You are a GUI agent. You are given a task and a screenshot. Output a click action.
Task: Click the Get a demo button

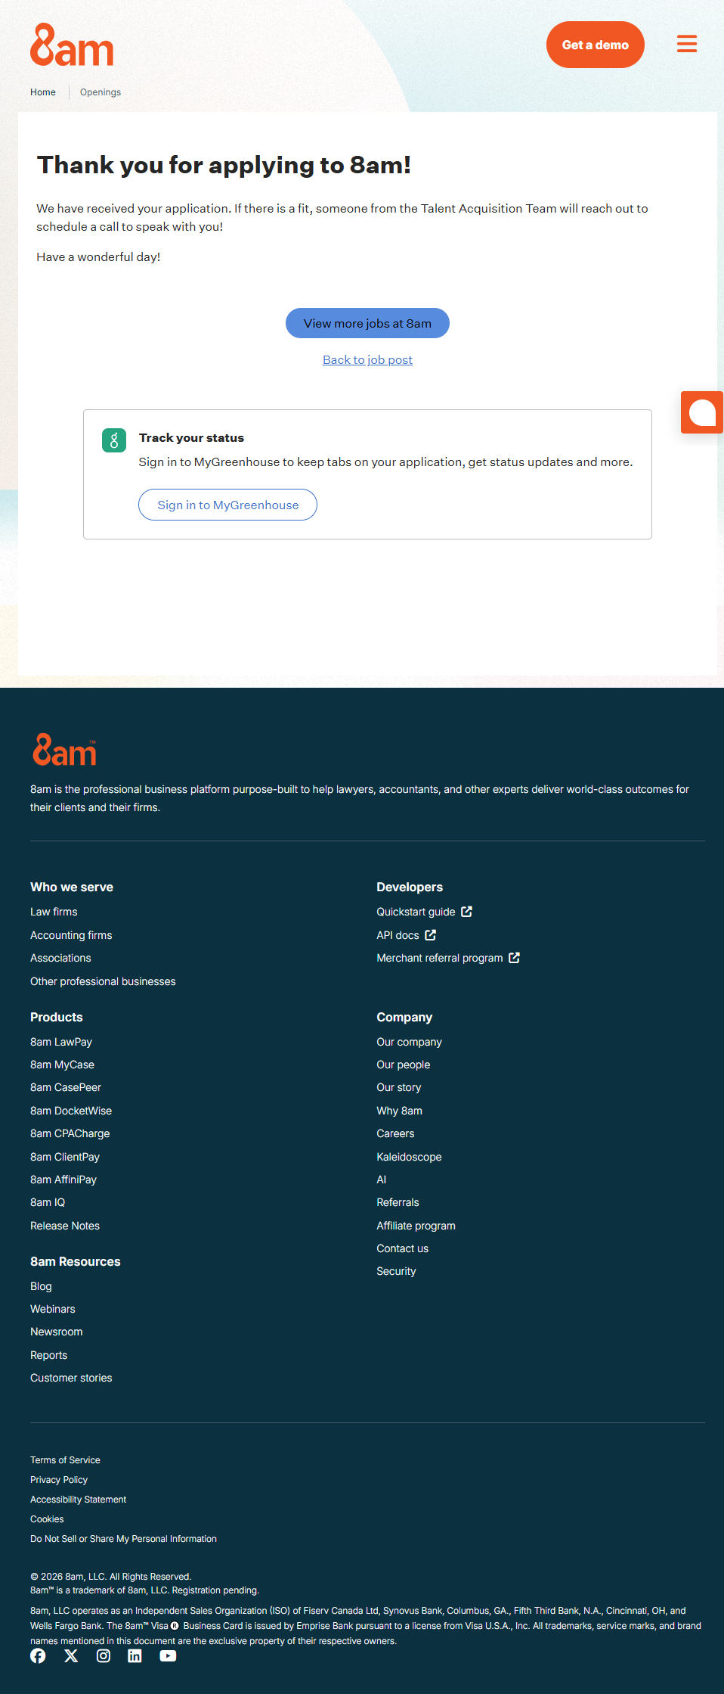click(595, 45)
